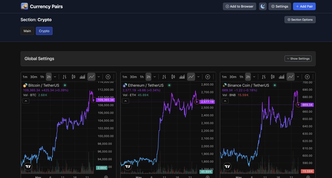Choose Line style on Bitcoin chart
332x178 pixels.
(91, 77)
